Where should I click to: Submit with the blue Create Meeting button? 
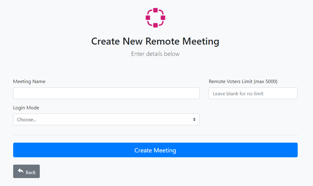pos(155,150)
